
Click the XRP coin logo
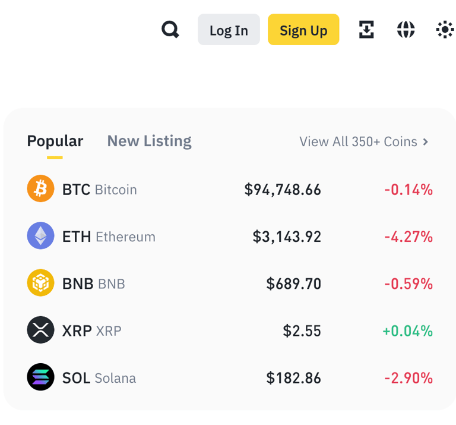(40, 330)
